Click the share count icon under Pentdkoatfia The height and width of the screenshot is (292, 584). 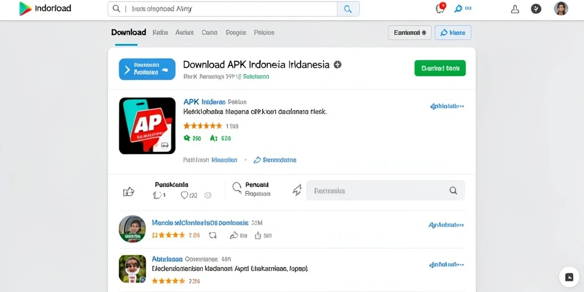(157, 195)
